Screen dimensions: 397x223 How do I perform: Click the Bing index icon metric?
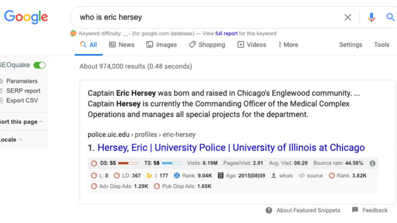149,175
